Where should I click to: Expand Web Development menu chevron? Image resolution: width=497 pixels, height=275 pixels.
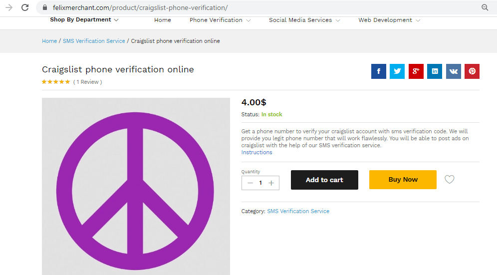coord(418,20)
